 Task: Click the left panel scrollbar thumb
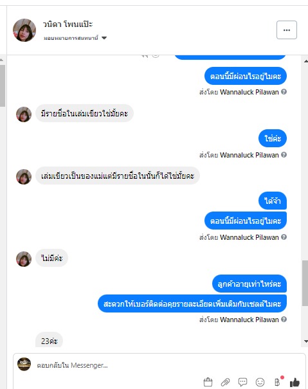click(x=2, y=86)
